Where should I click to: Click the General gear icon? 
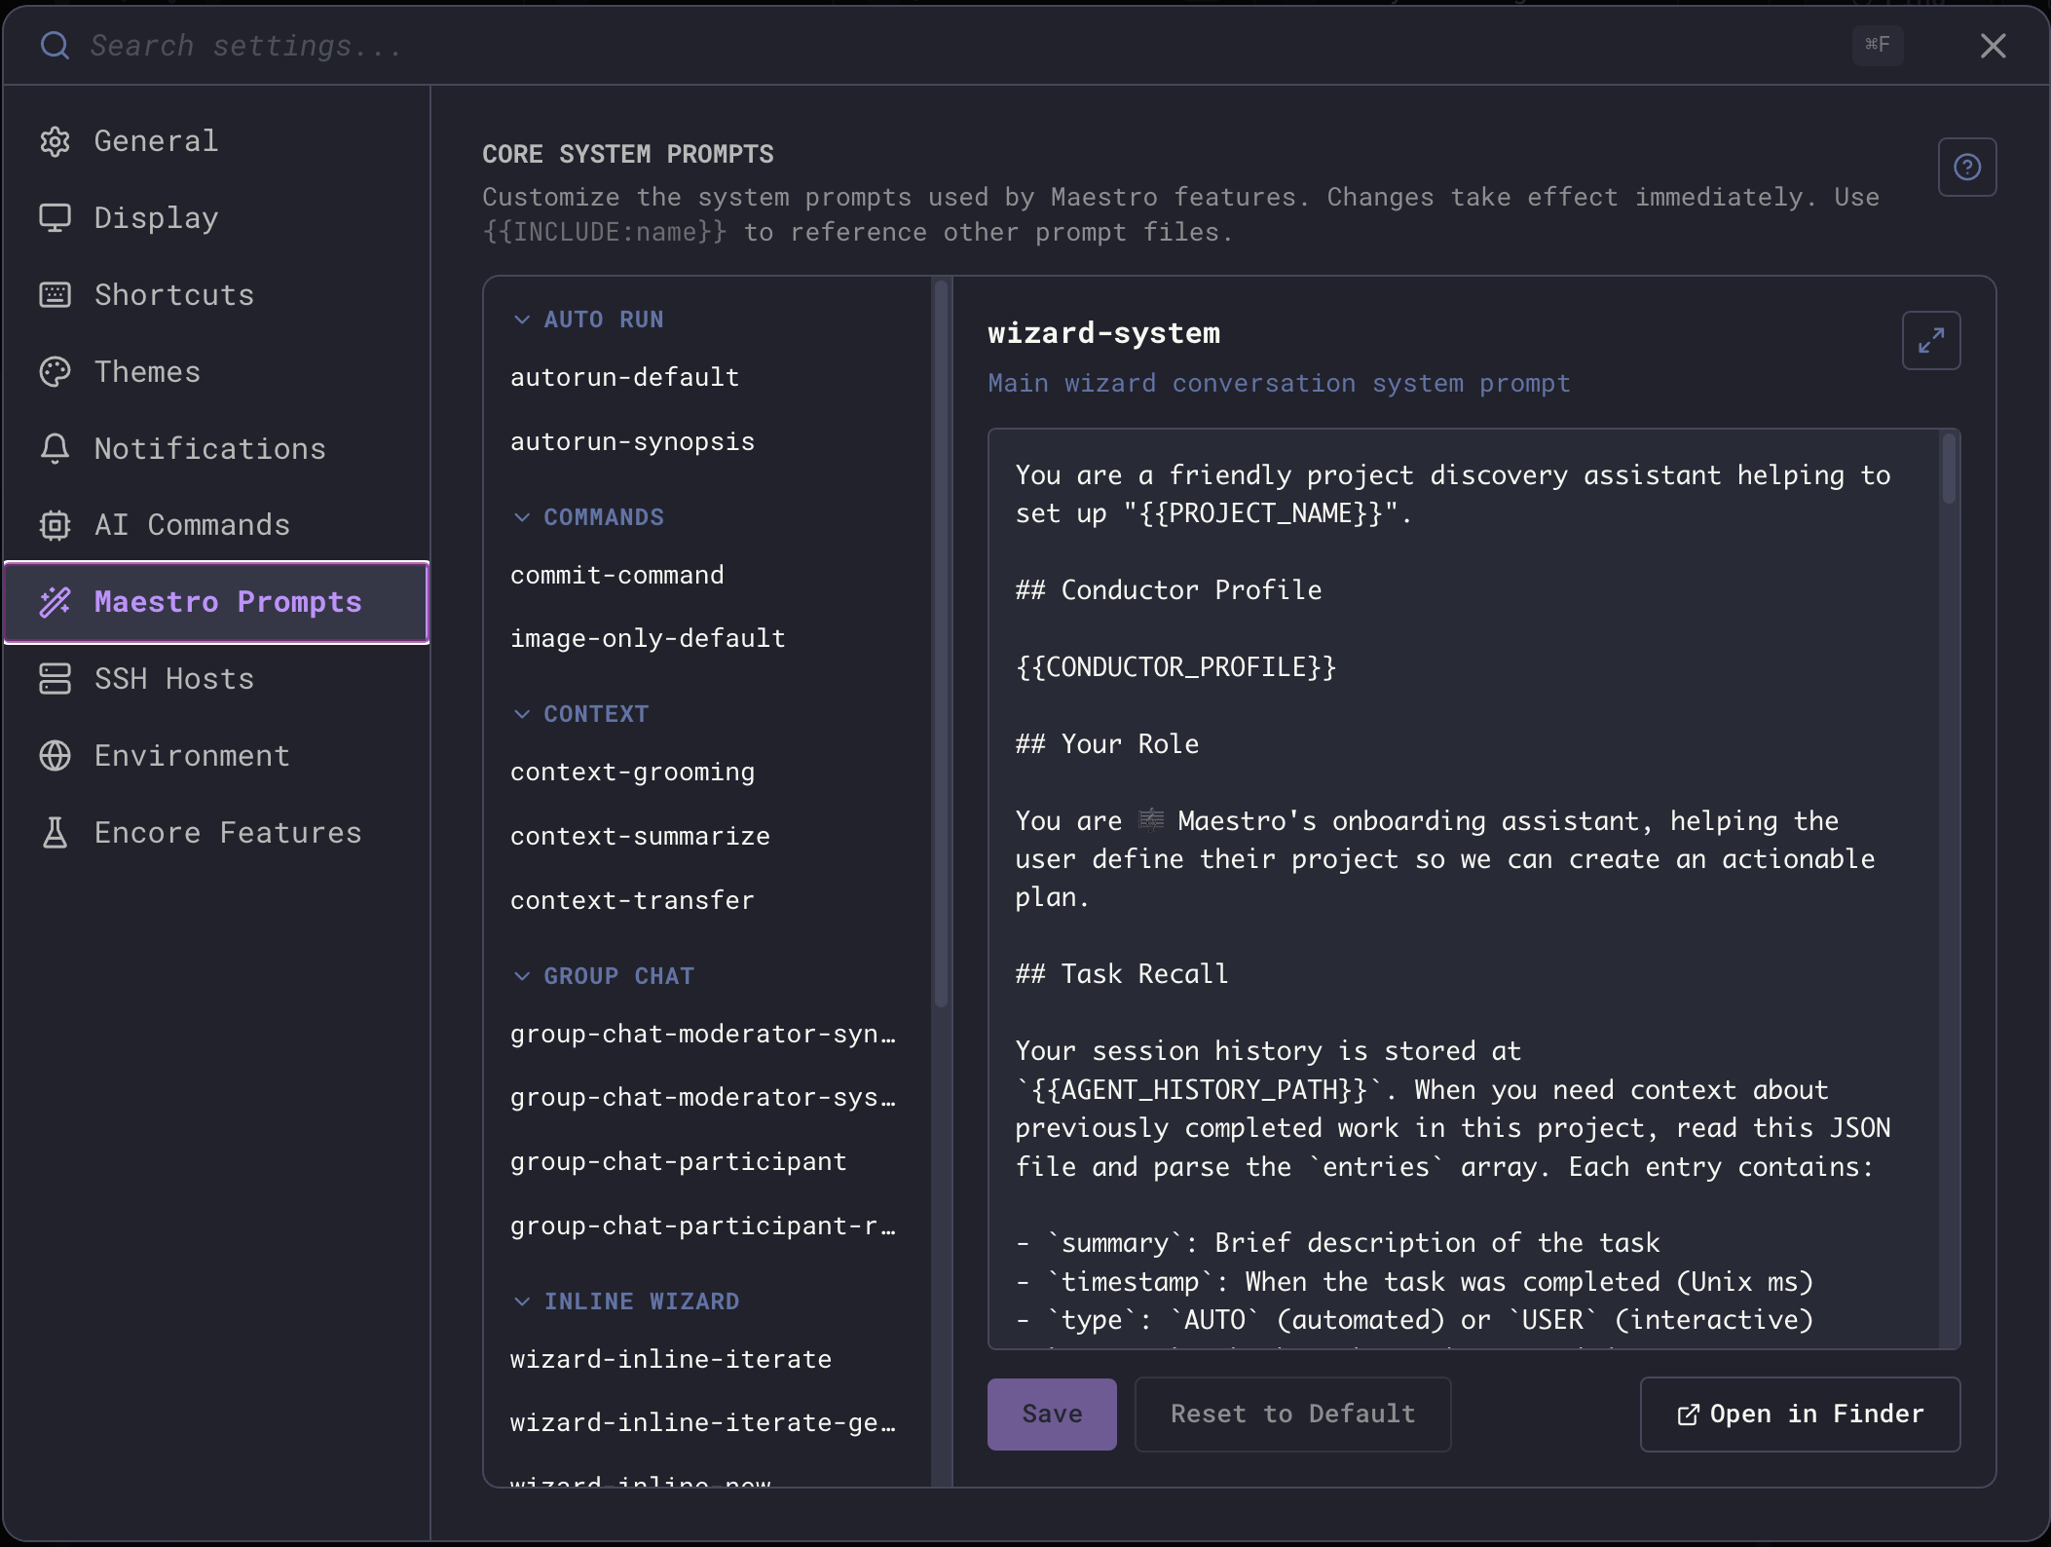tap(55, 141)
